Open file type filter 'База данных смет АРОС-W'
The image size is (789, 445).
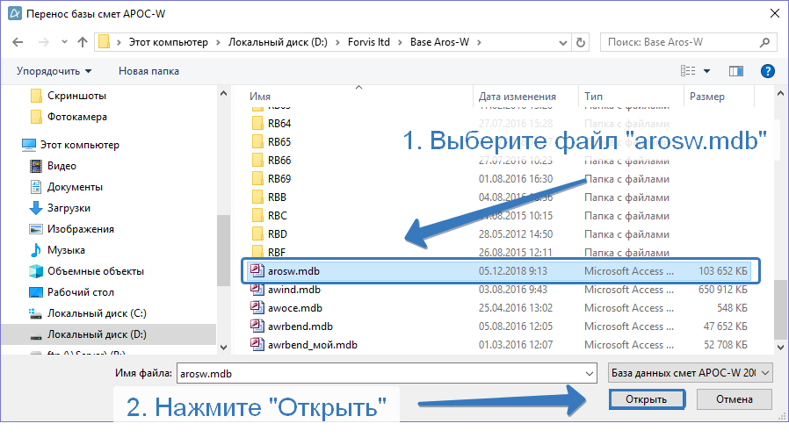pos(690,373)
